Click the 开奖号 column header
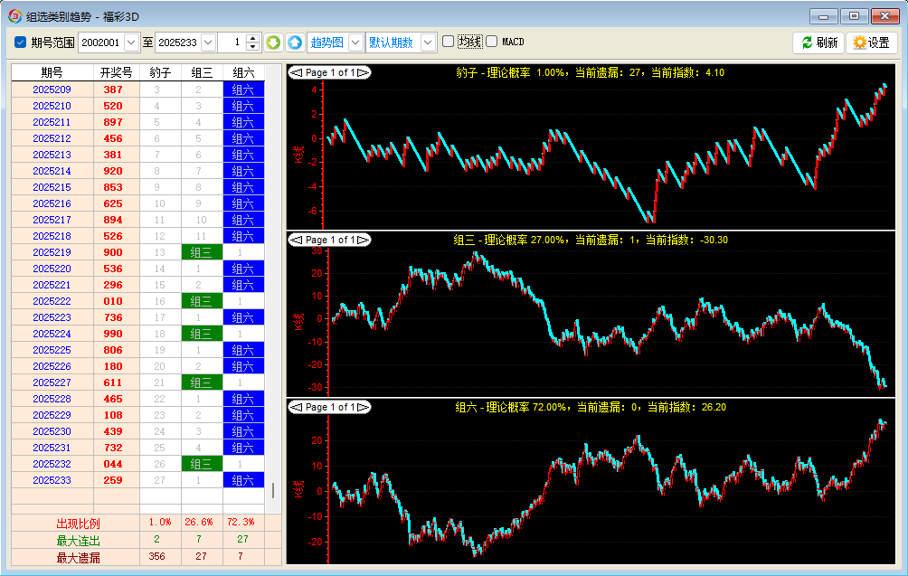 coord(116,72)
